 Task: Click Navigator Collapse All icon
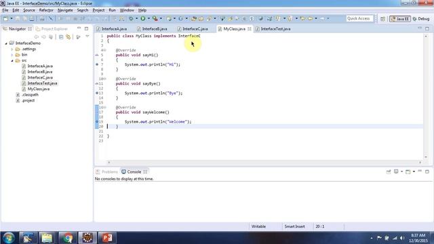pyautogui.click(x=61, y=37)
